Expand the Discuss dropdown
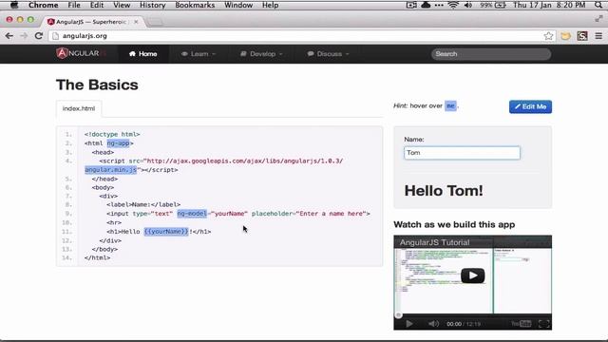This screenshot has height=342, width=608. (x=328, y=54)
